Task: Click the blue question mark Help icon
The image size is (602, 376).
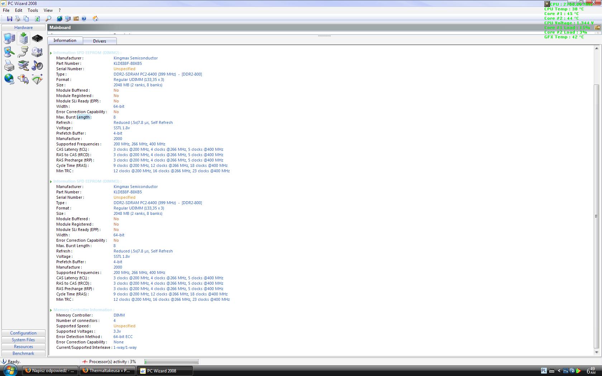Action: click(x=84, y=19)
